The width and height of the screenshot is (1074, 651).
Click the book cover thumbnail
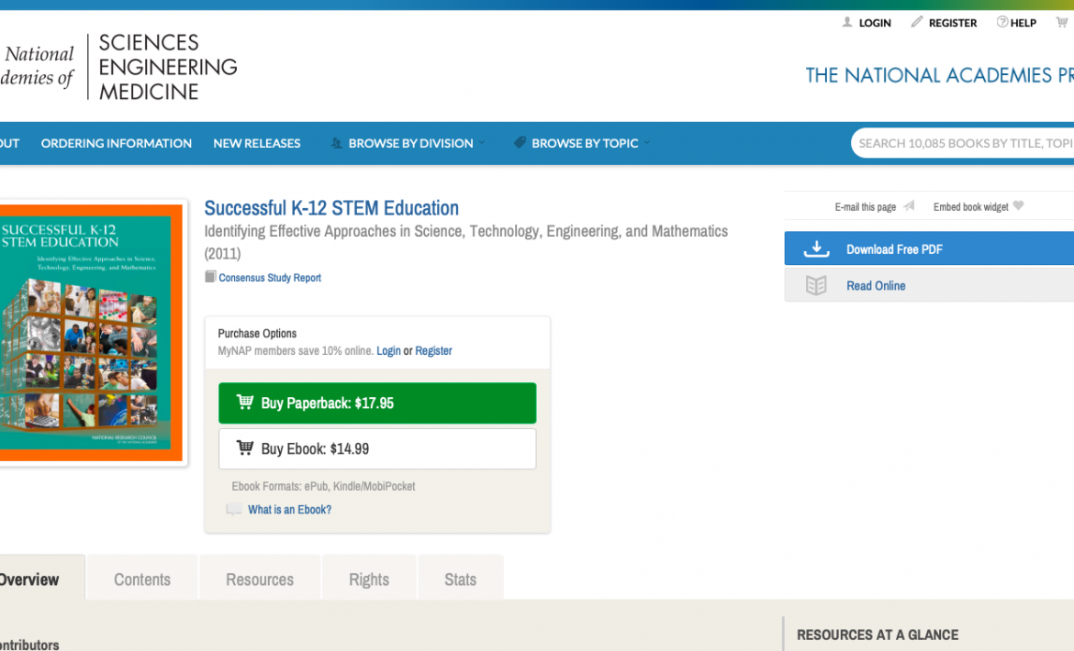point(91,332)
